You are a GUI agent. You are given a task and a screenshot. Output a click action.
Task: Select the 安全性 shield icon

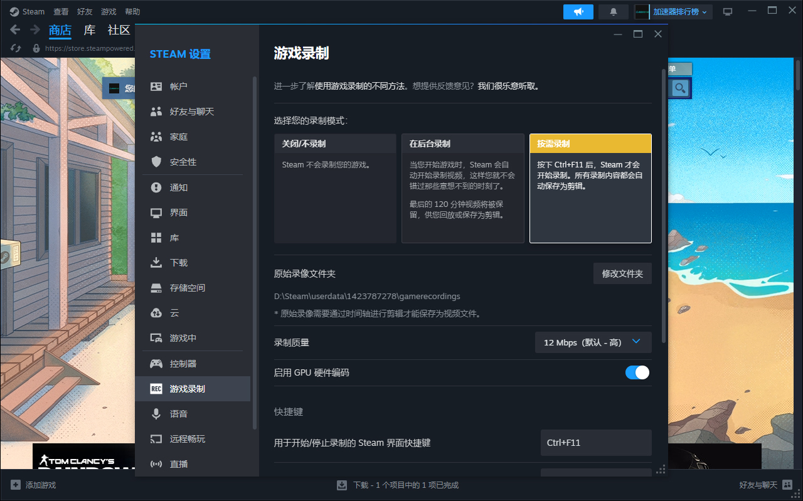click(x=156, y=162)
